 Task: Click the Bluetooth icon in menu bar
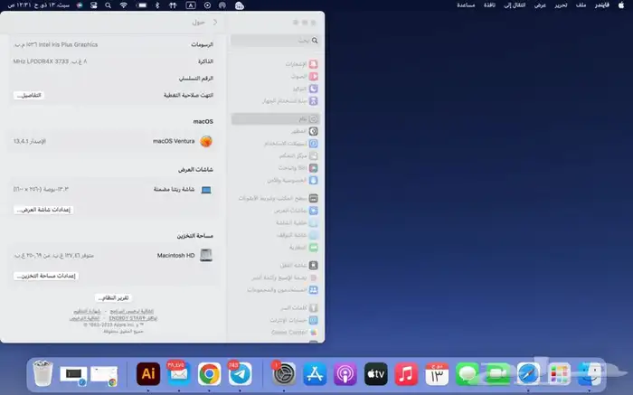[157, 5]
